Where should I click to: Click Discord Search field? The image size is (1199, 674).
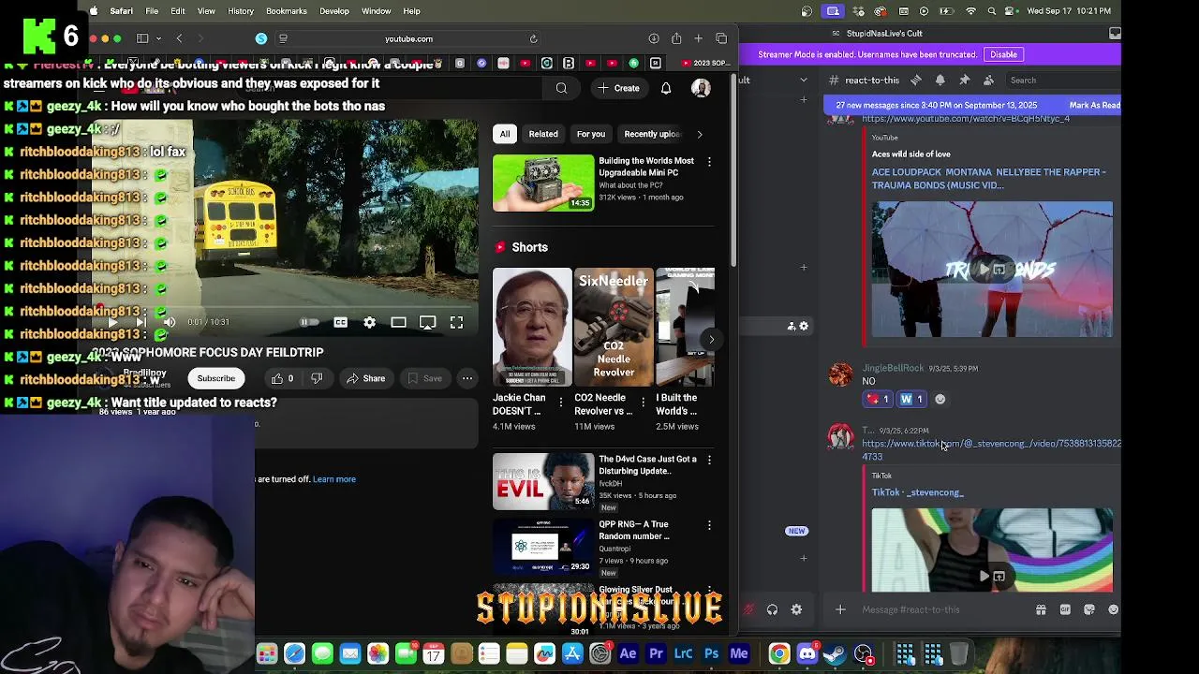coord(1063,81)
